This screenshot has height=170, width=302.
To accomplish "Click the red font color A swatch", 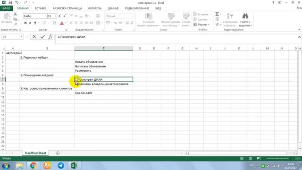I will (x=62, y=23).
